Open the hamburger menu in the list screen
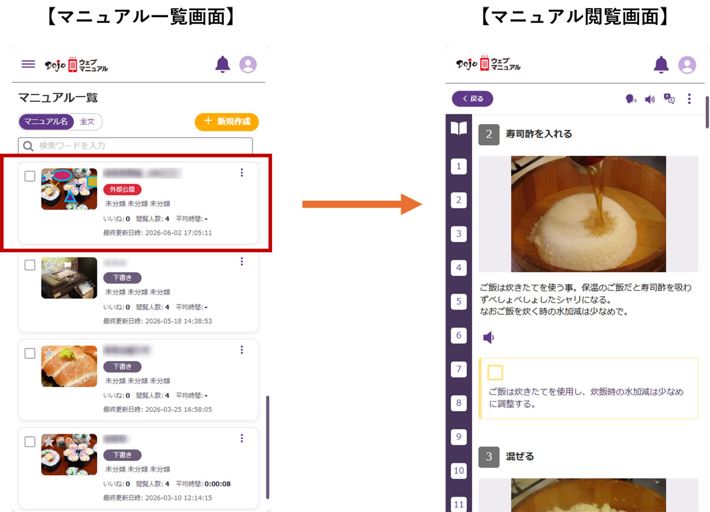Screen dimensions: 710x512 click(x=28, y=64)
